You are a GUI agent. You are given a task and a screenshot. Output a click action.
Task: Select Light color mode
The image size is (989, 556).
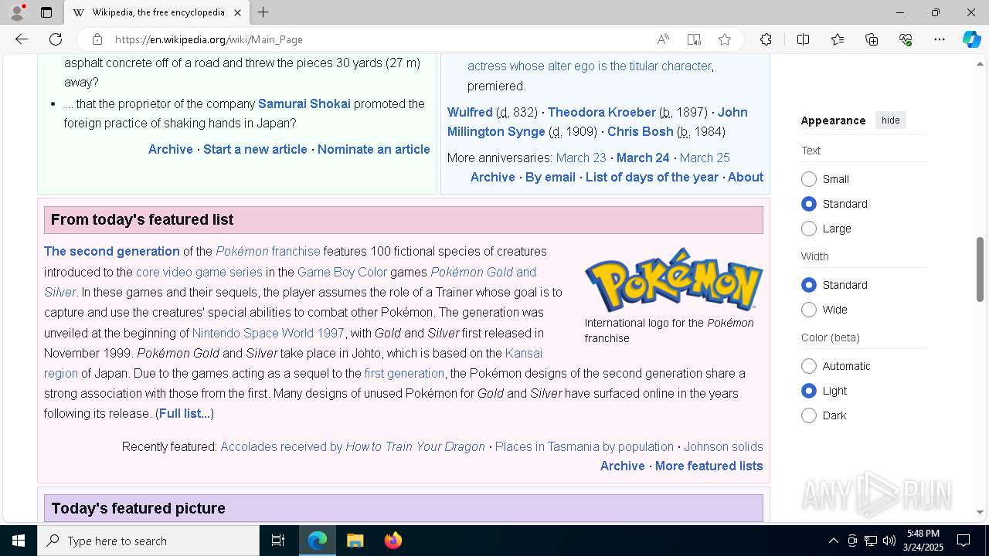point(809,391)
